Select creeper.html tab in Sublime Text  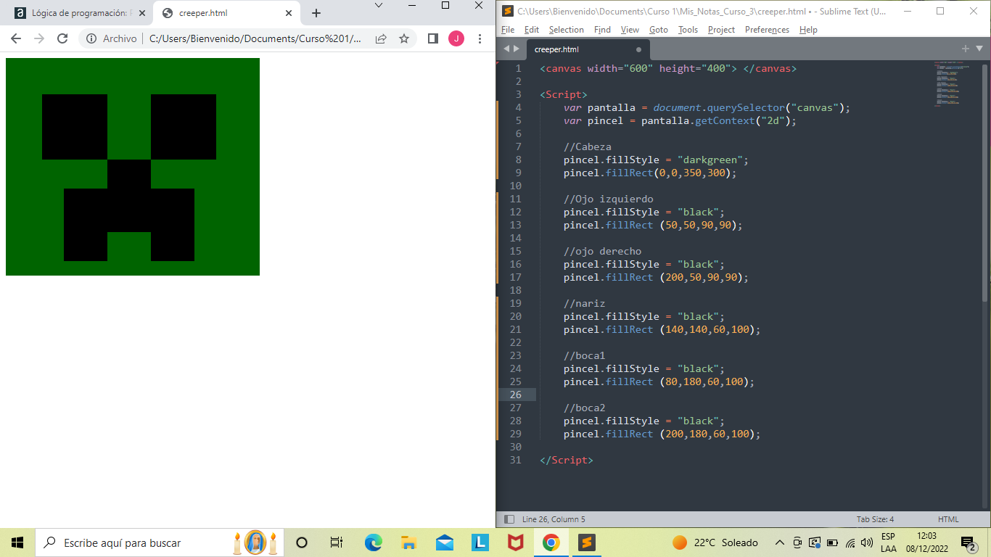(x=587, y=49)
